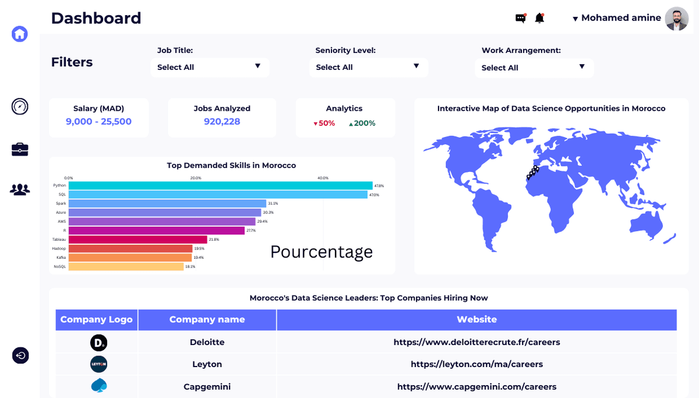Viewport: 699px width, 398px height.
Task: Click the Capgemini company logo
Action: pos(99,386)
